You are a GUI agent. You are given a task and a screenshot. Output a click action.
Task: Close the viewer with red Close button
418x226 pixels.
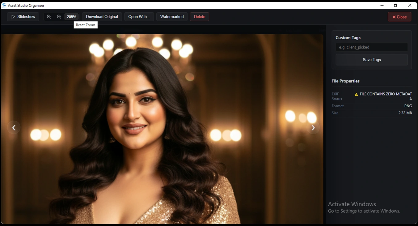(x=399, y=17)
